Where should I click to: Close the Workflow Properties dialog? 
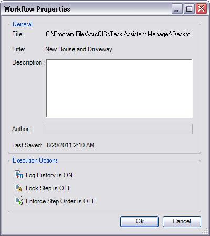(x=201, y=9)
